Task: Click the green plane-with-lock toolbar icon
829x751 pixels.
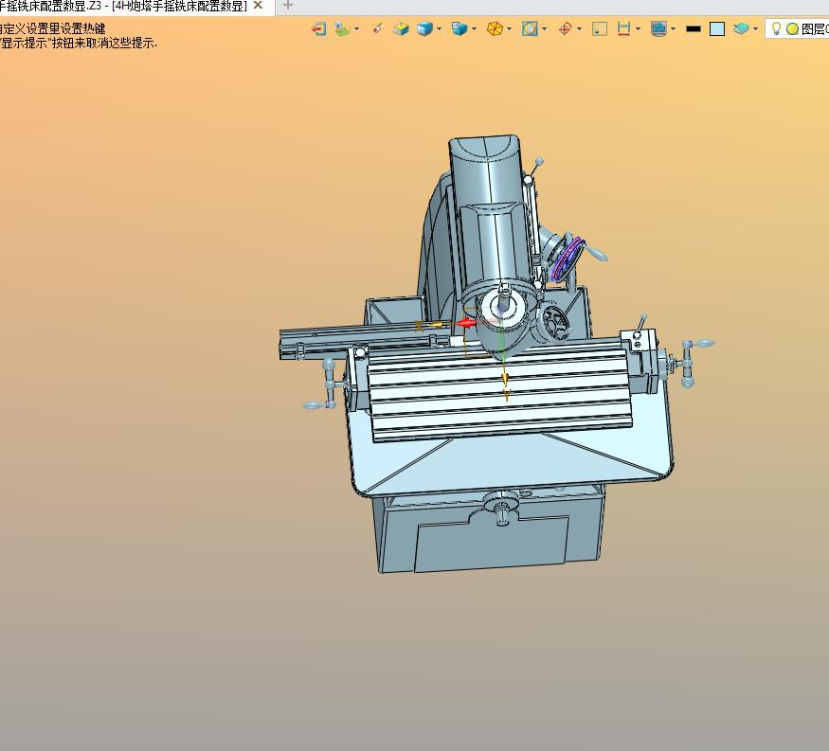Action: click(342, 28)
